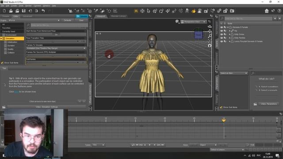Open the Select an item dropdown
The image size is (283, 159).
click(233, 73)
